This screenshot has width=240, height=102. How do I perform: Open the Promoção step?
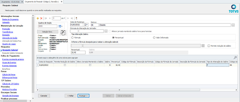click(6, 29)
